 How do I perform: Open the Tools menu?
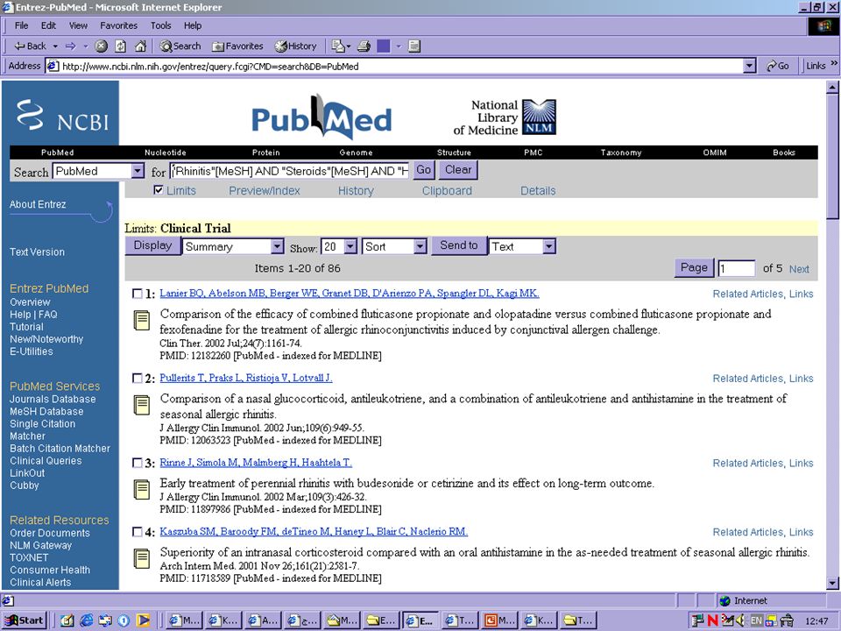tap(160, 25)
